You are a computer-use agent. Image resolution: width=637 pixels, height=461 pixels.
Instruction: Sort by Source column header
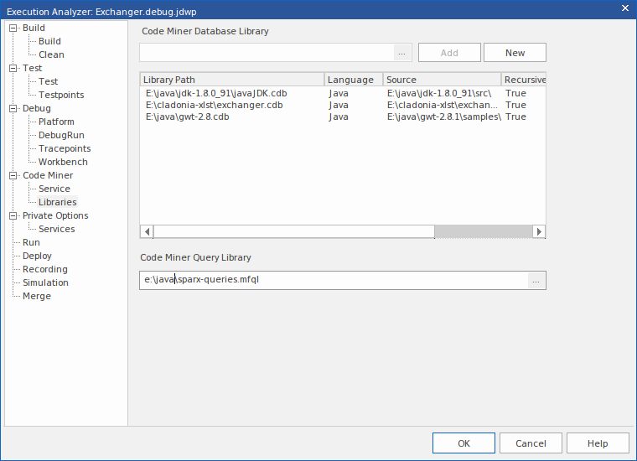click(x=442, y=80)
